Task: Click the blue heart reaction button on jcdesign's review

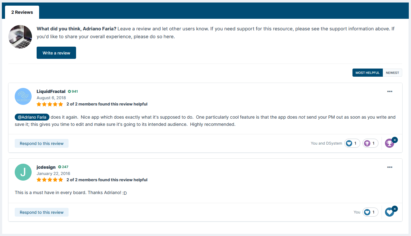Action: (x=389, y=212)
